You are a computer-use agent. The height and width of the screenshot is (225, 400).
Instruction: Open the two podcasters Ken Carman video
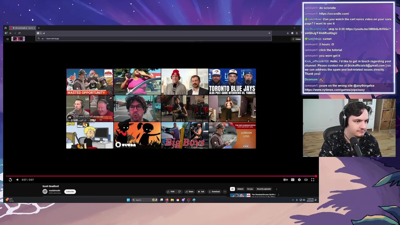point(90,108)
